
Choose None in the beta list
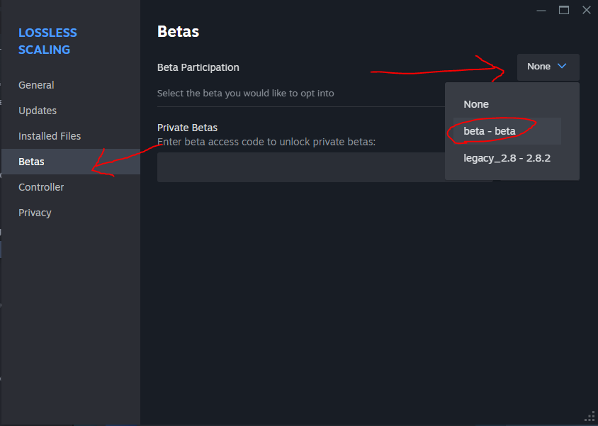tap(476, 104)
